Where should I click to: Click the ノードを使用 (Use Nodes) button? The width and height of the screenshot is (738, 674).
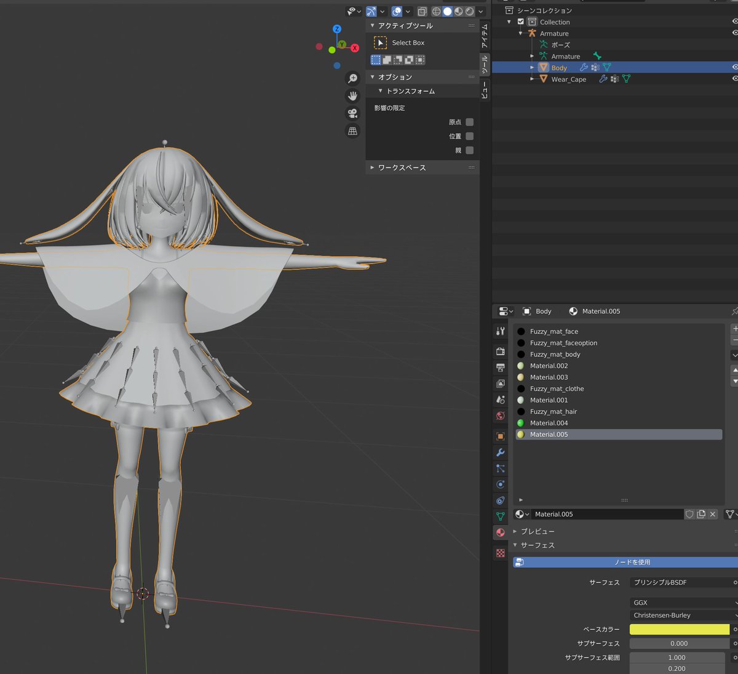coord(625,562)
